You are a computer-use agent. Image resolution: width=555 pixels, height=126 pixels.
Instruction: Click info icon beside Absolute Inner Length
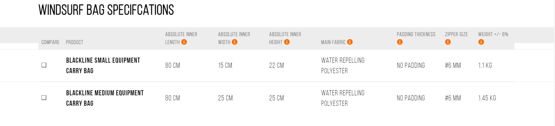click(184, 42)
